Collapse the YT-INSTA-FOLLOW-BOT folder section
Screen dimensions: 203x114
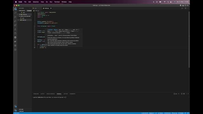(x=25, y=16)
